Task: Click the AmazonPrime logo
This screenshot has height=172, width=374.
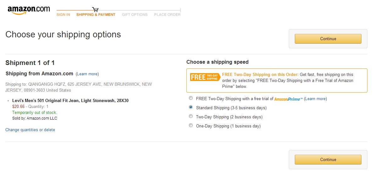Action: (288, 99)
